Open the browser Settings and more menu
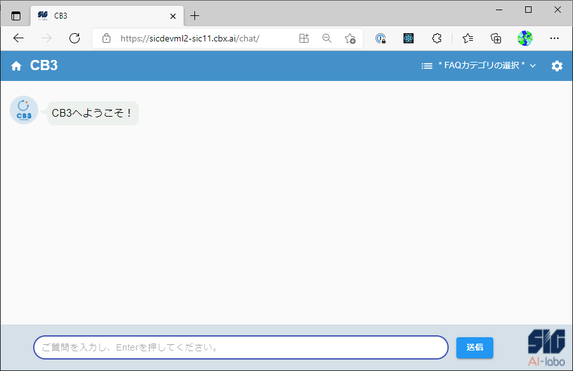This screenshot has width=573, height=371. [x=555, y=38]
